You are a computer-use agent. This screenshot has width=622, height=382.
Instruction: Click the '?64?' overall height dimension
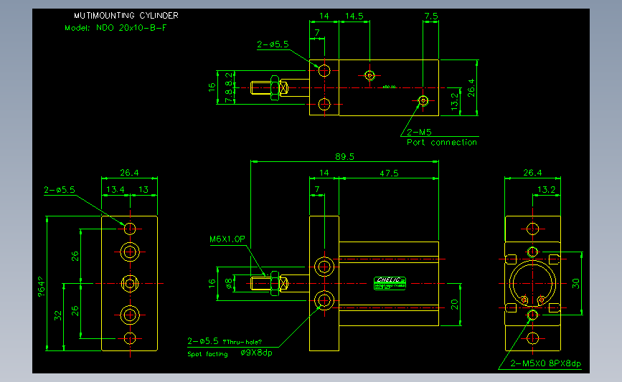coord(42,287)
